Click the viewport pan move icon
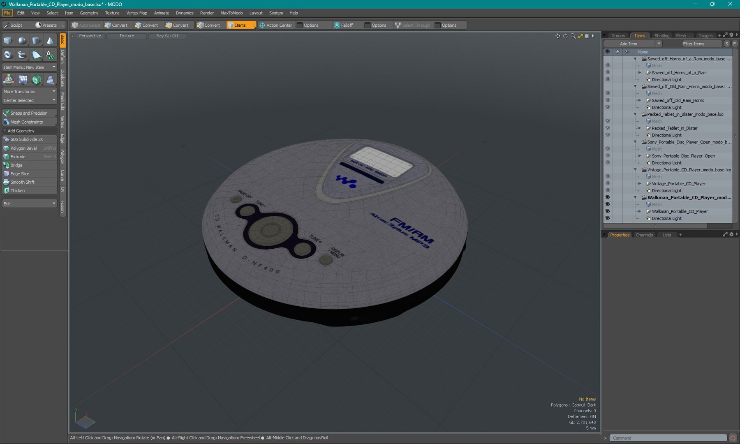The image size is (740, 444). coord(557,36)
